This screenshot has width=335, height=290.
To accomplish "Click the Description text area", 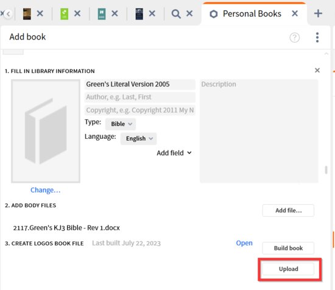I will click(x=259, y=131).
